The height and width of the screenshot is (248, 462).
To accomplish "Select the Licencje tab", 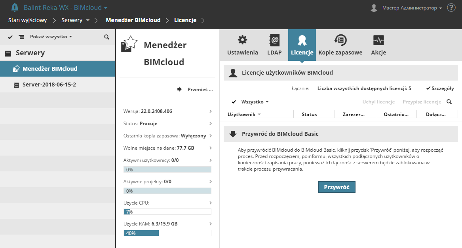I will 302,45.
